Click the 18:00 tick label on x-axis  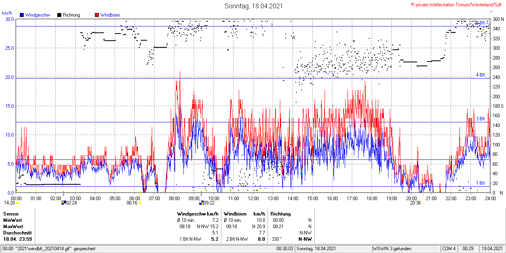point(372,198)
